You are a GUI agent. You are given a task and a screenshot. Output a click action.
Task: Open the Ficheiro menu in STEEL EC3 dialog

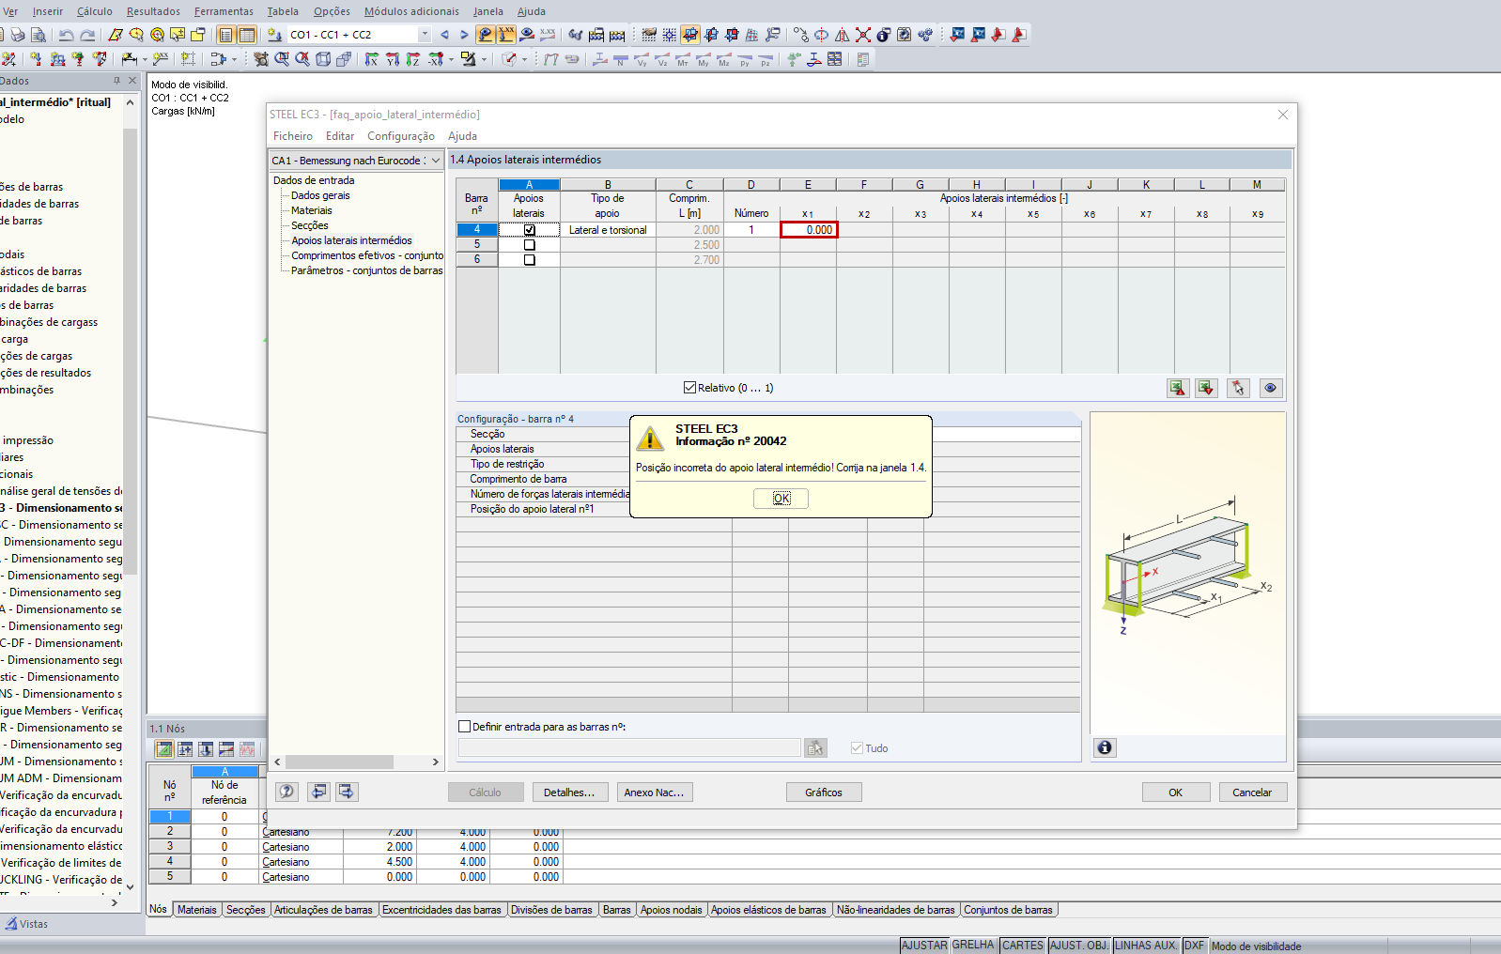point(293,136)
